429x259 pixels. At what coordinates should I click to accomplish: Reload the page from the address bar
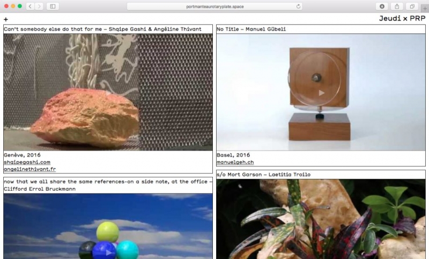click(x=299, y=6)
